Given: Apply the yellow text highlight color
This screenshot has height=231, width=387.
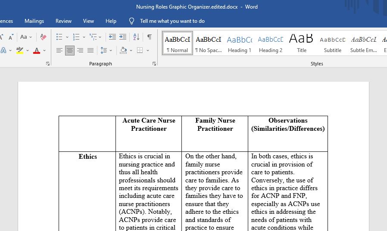Looking at the screenshot, I should coord(20,50).
